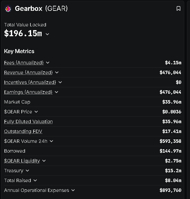Screen dimensions: 190x199
Task: Expand Annual Operational Expenses chevron
Action: 73,190
